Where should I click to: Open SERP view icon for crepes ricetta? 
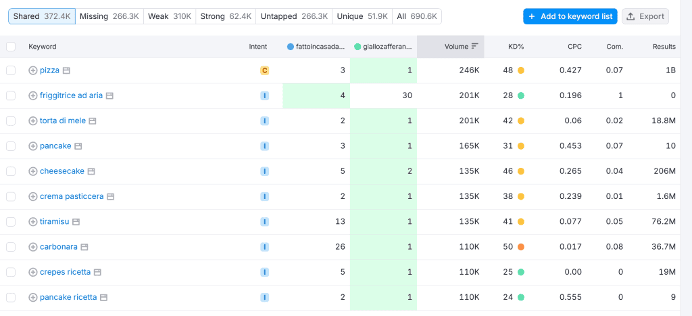97,272
